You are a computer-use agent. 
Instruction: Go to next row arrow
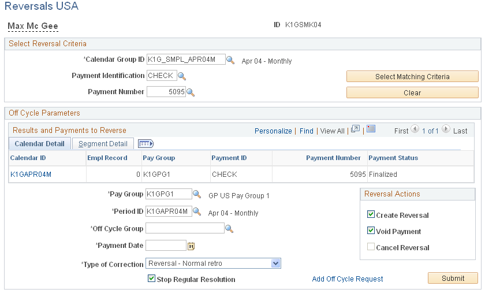(x=446, y=129)
